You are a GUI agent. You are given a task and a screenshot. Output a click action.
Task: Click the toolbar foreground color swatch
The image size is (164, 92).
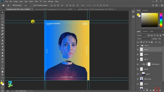(x=2, y=83)
